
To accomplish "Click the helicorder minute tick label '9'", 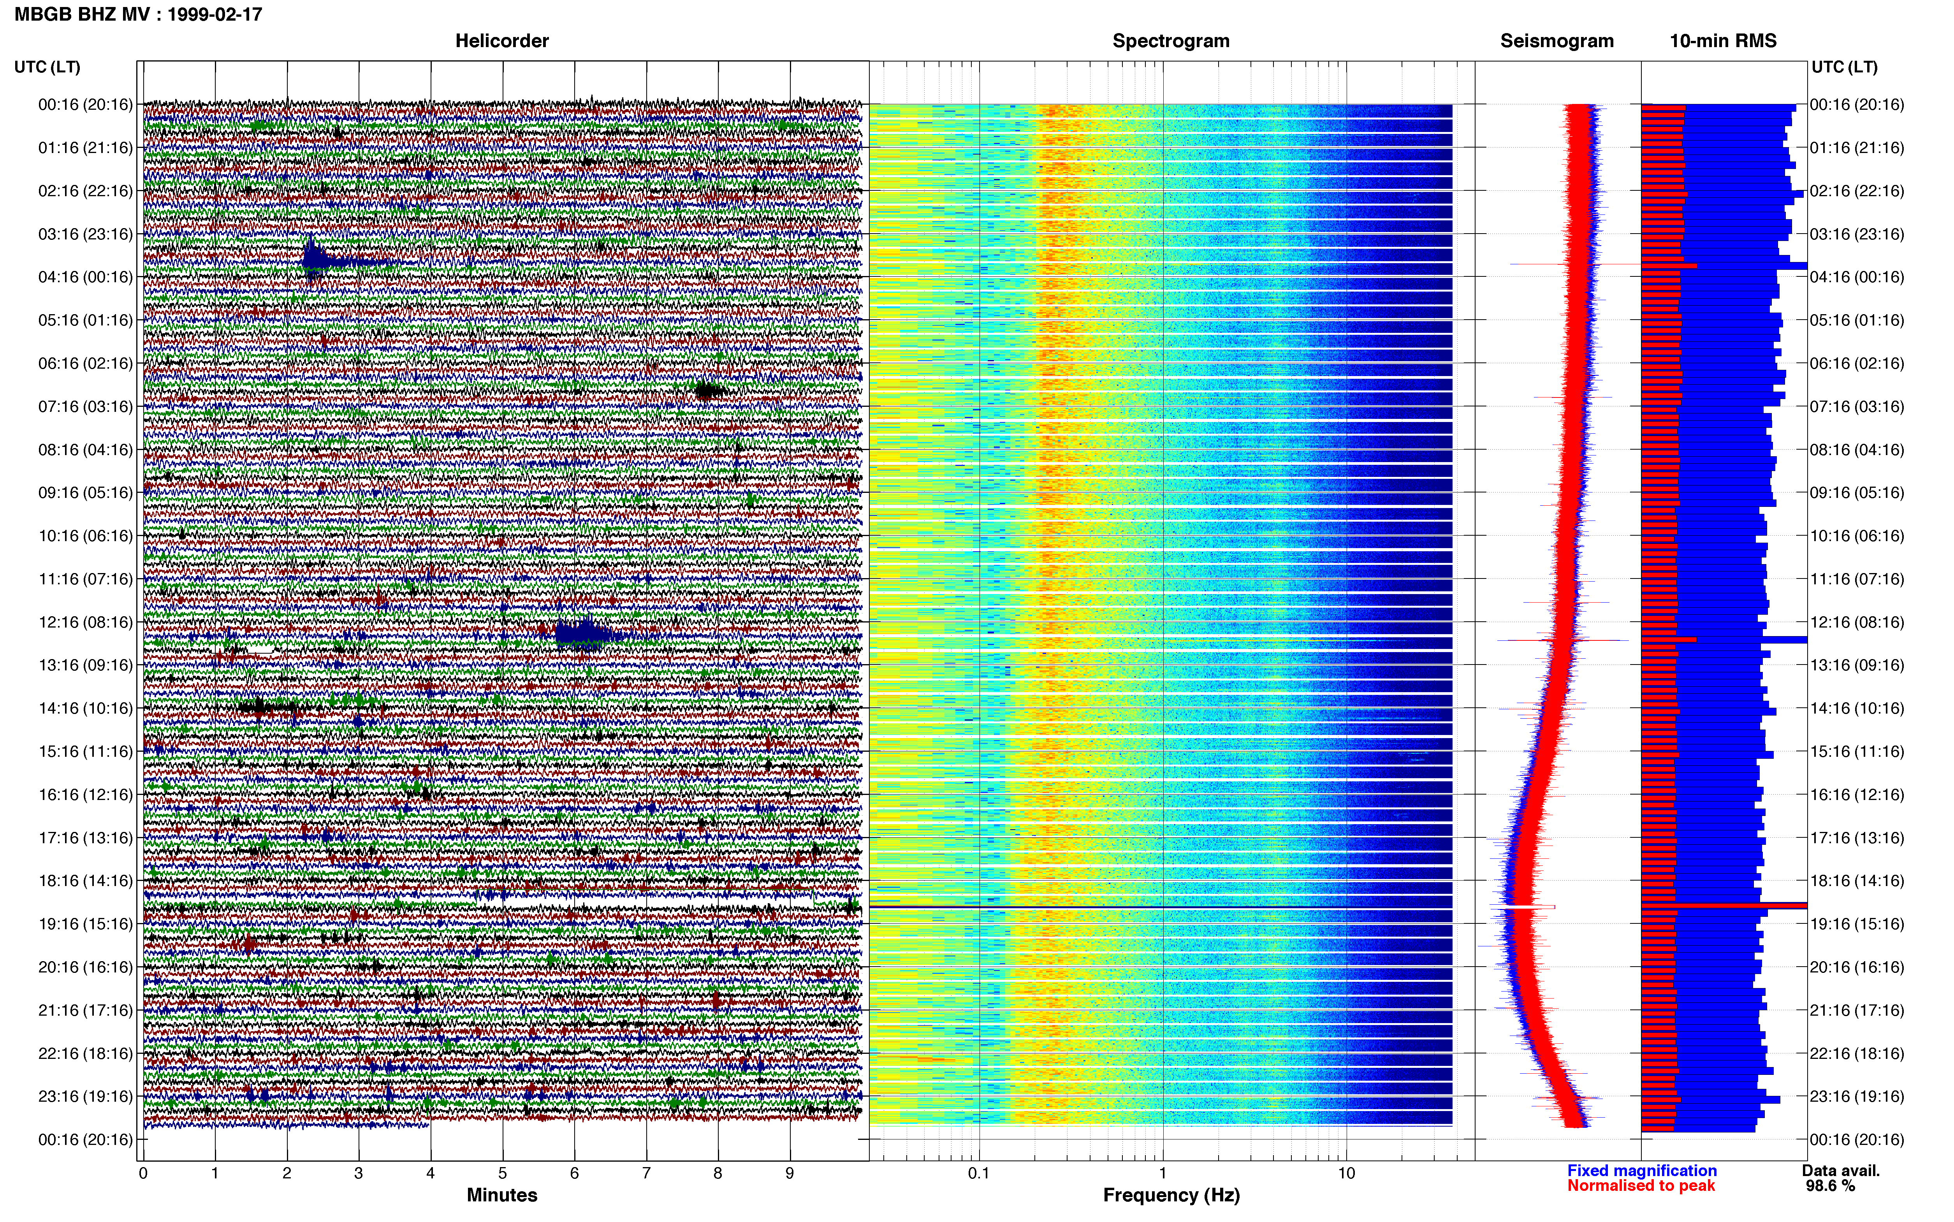I will click(x=790, y=1173).
